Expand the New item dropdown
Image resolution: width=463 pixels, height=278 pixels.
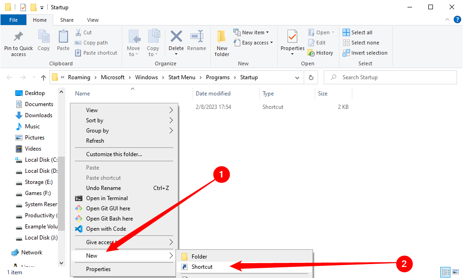[251, 32]
